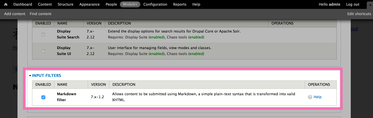Enable the Display Suite Search checkbox
Screen dimensions: 373x118
point(43,34)
